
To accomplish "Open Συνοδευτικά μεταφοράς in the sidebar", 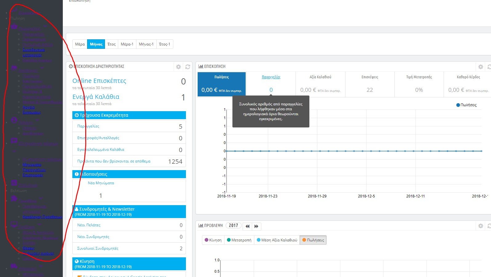I will [x=33, y=52].
